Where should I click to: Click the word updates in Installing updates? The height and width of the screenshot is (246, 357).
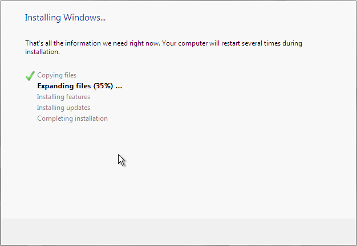tap(77, 108)
